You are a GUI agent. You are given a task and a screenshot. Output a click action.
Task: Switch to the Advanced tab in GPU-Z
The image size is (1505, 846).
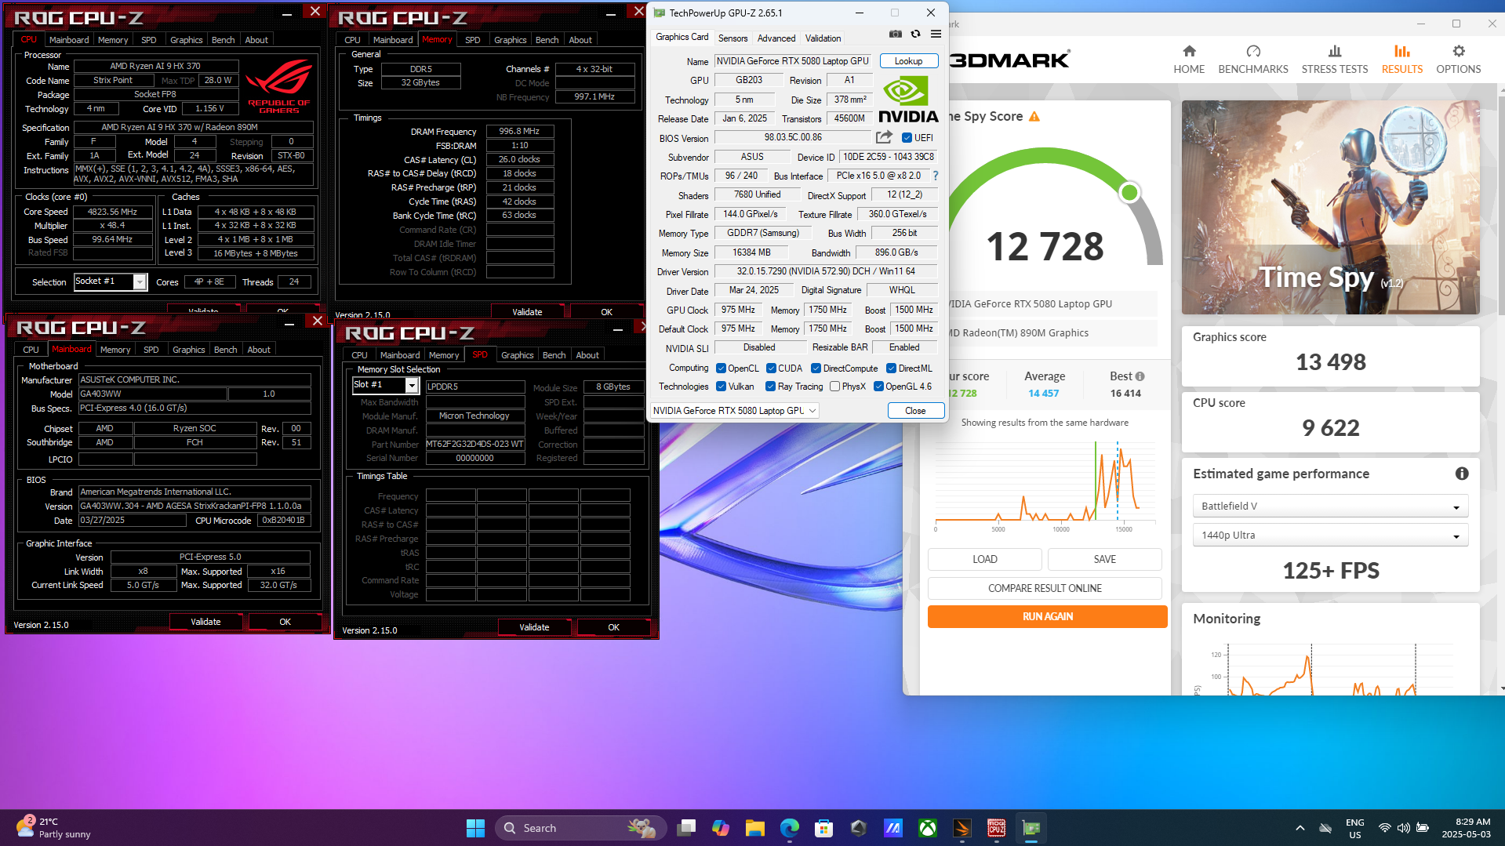[x=776, y=38]
